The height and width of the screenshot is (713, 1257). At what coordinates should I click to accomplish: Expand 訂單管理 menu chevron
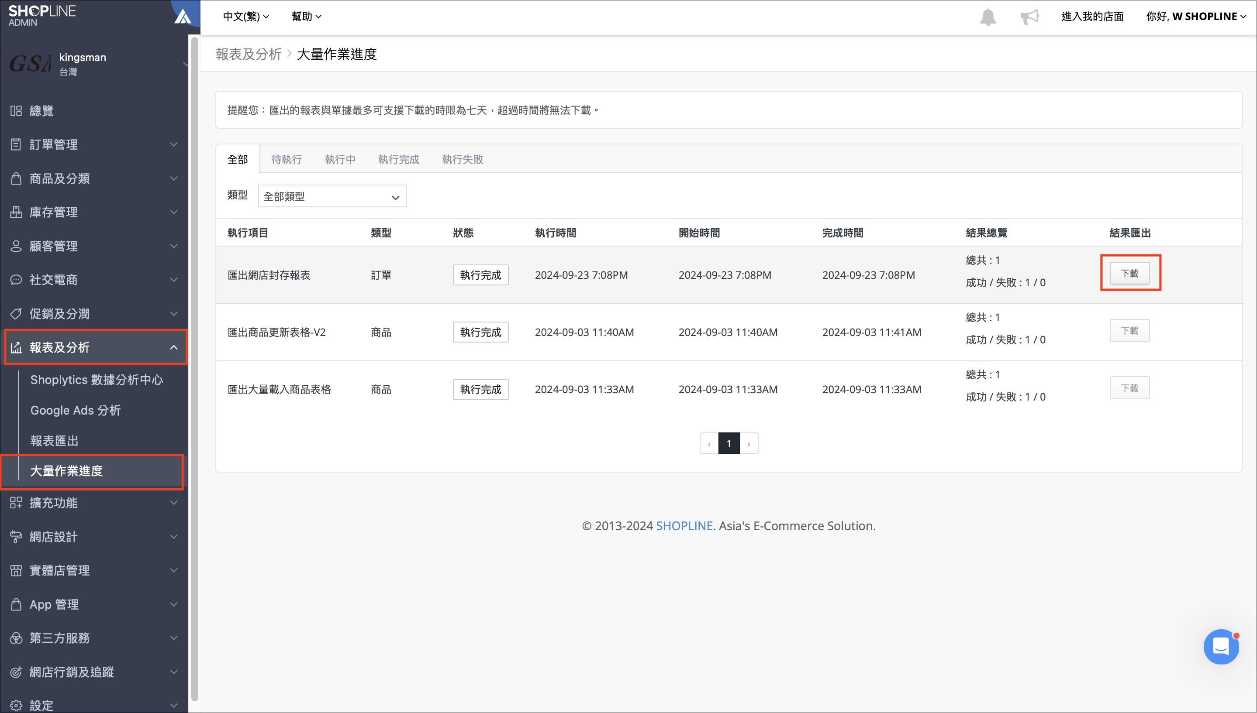pos(174,144)
